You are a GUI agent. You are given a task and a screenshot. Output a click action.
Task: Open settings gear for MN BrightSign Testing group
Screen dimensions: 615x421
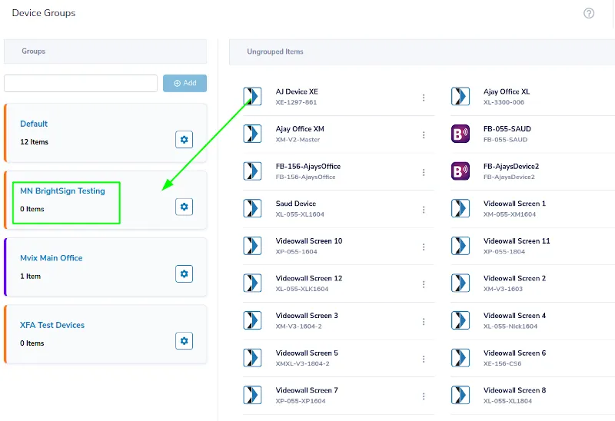click(184, 207)
